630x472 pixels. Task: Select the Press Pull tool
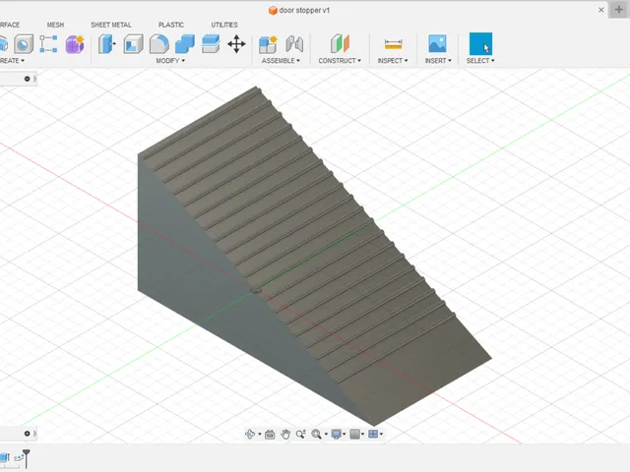tap(107, 44)
